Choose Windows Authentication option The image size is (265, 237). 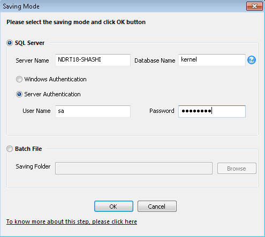pyautogui.click(x=19, y=79)
